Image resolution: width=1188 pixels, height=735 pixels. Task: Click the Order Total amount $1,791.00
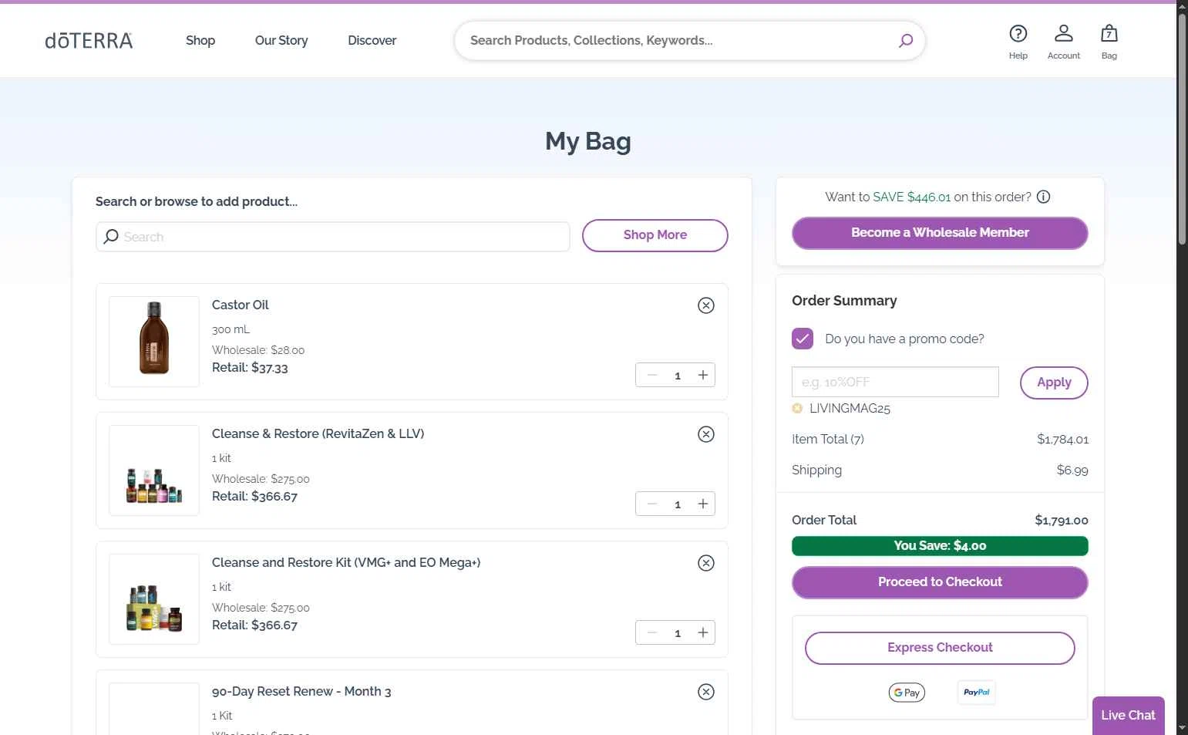coord(1061,521)
